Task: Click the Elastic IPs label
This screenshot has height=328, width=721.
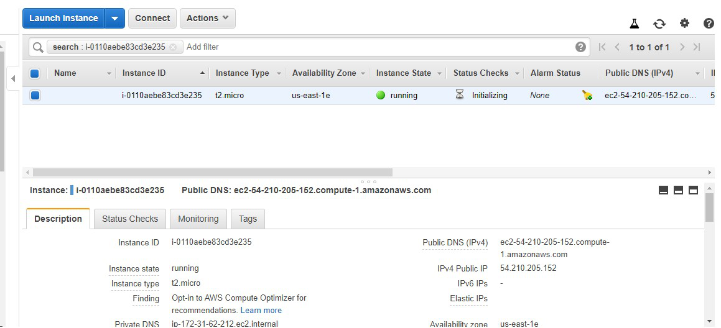Action: point(468,299)
